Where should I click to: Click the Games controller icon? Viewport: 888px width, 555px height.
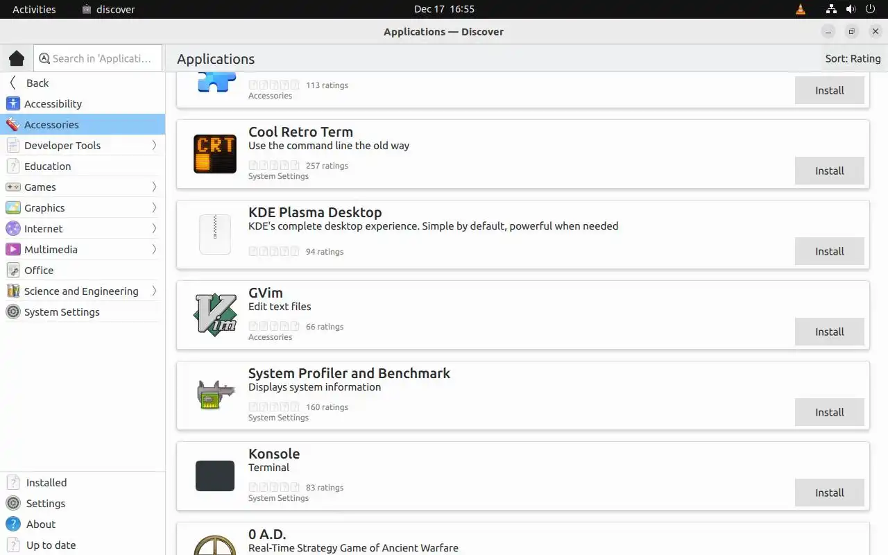click(x=12, y=187)
